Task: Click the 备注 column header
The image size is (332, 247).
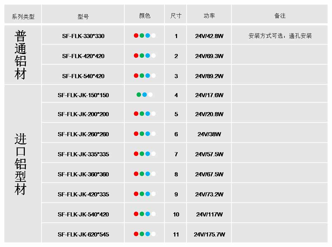Action: point(280,16)
